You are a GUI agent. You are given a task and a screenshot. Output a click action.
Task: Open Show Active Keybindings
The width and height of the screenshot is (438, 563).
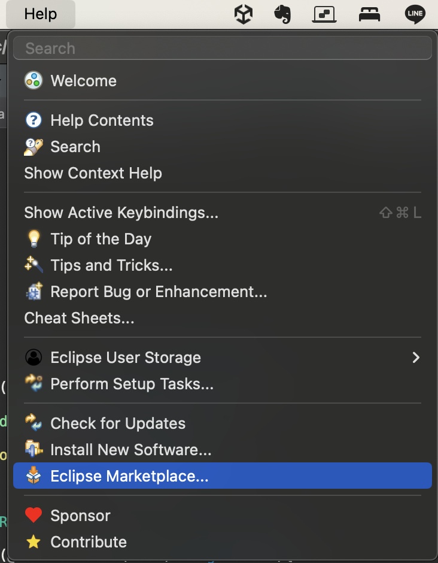point(121,213)
